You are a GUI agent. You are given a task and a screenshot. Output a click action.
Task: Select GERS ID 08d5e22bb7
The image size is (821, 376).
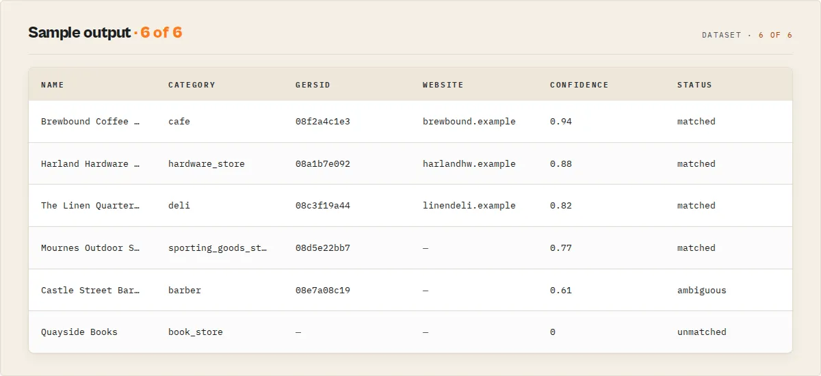[323, 248]
